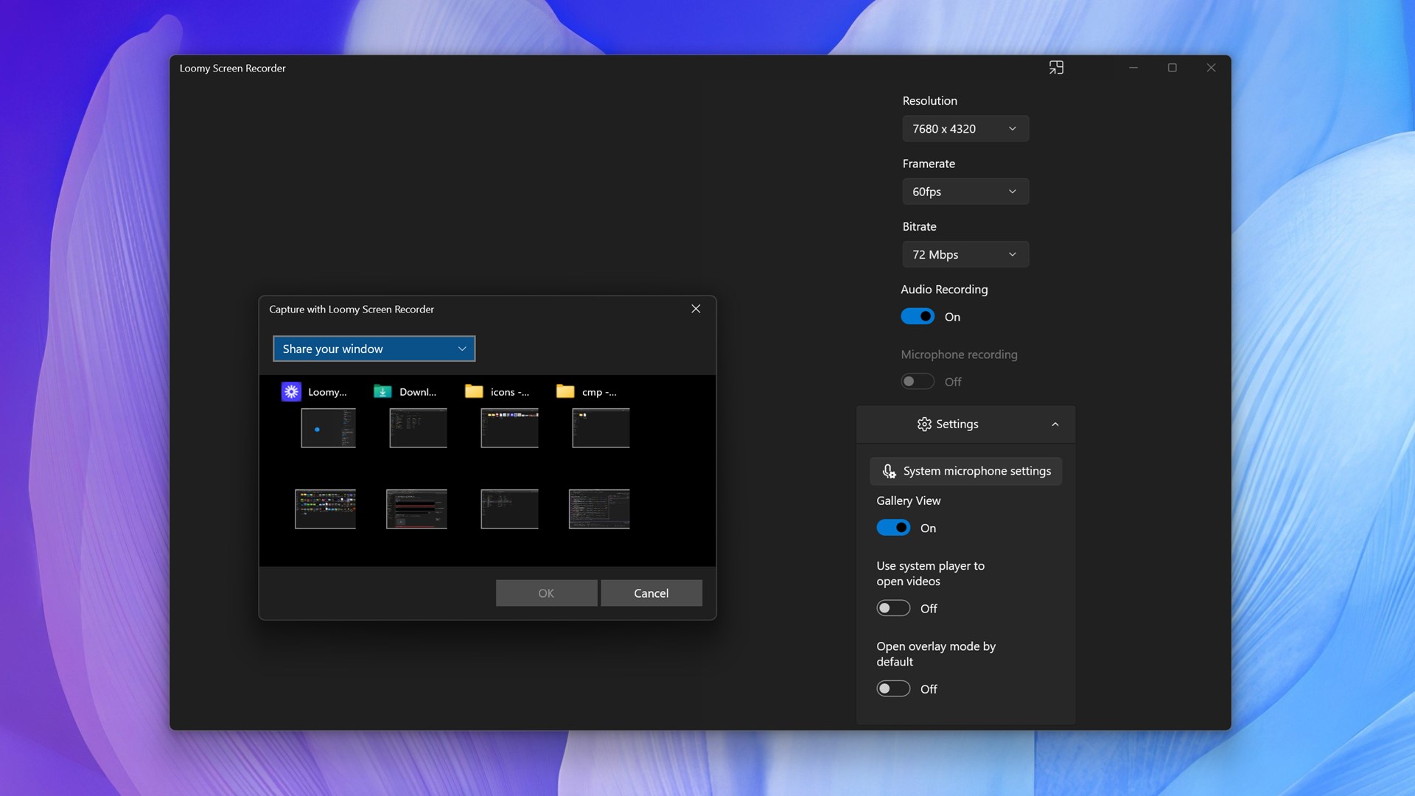Enable Use system player to open videos
Viewport: 1415px width, 796px height.
(x=893, y=608)
